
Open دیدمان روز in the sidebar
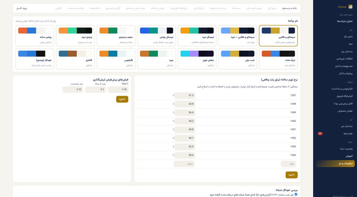pyautogui.click(x=335, y=51)
